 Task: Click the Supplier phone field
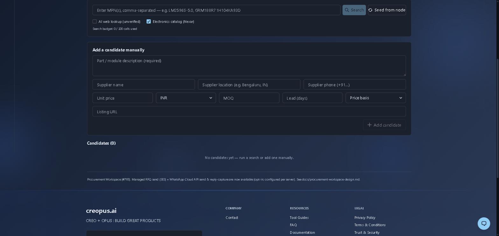[x=355, y=84]
